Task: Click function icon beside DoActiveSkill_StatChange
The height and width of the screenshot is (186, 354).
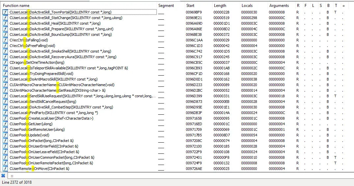Action: 5,18
